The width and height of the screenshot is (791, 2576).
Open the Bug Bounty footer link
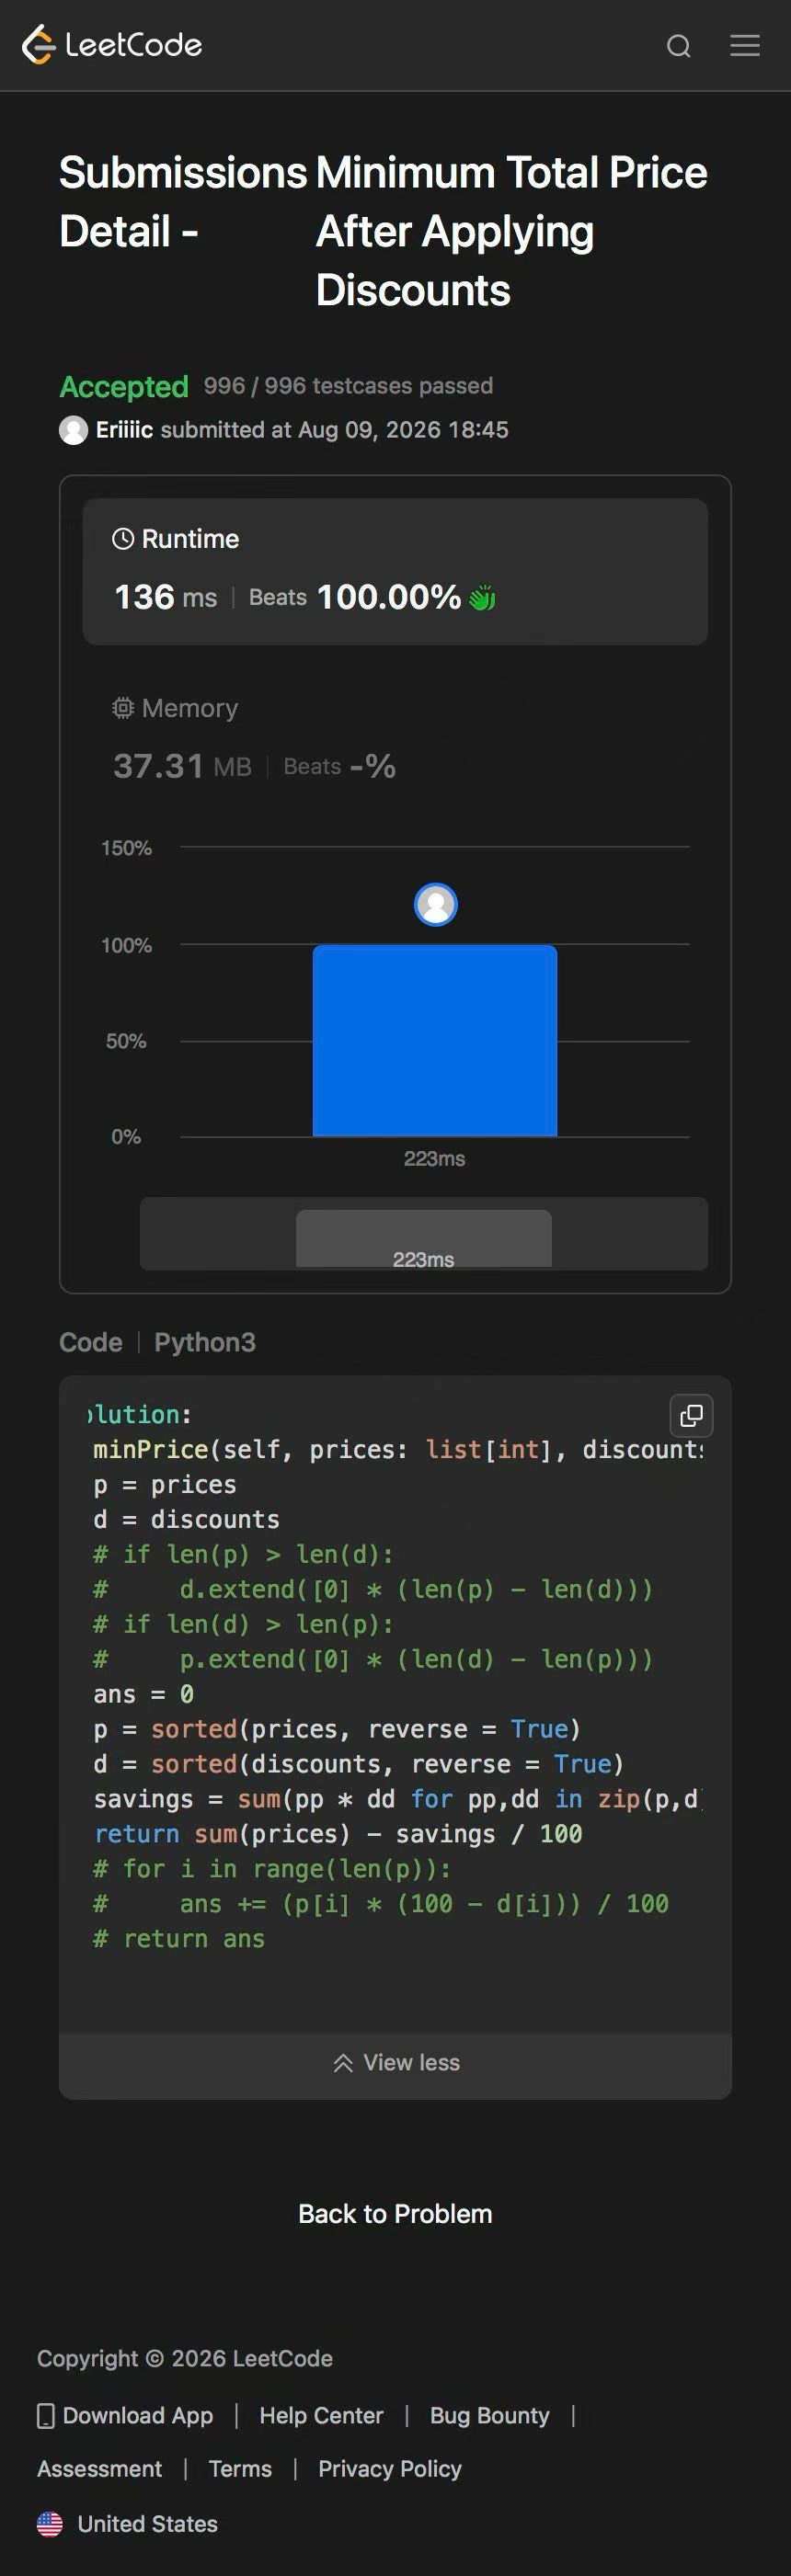[x=490, y=2415]
